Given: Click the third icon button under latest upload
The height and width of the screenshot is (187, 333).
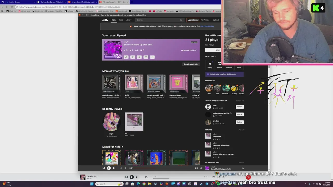Looking at the screenshot, I should tap(139, 57).
